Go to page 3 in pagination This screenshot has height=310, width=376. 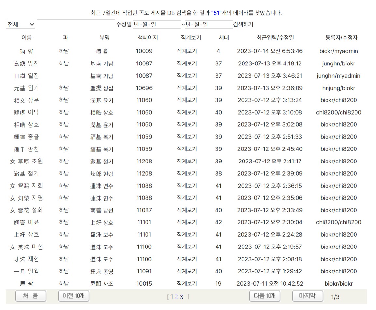pos(181,296)
